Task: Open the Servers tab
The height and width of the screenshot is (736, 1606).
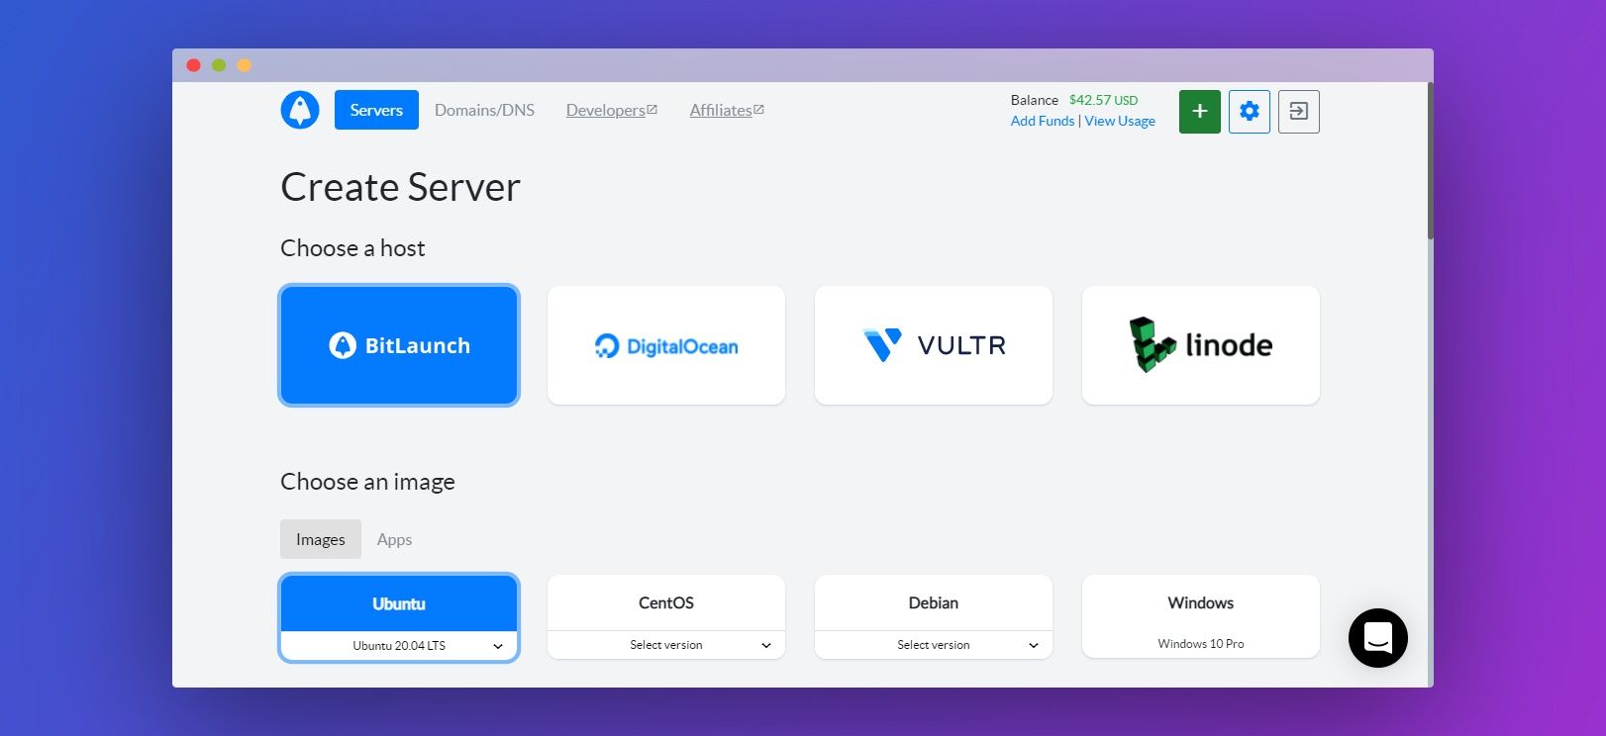Action: coord(376,110)
